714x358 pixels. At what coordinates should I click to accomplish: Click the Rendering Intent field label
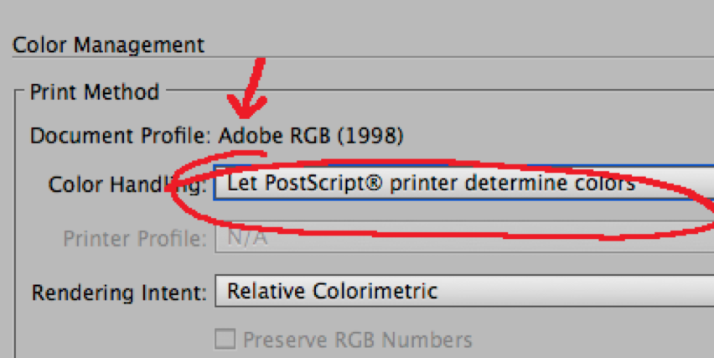119,293
